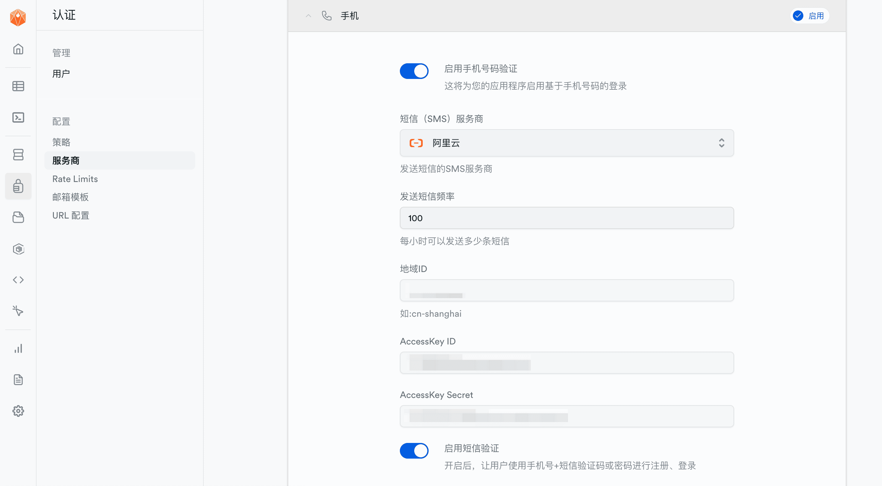
Task: Click the blue check icon beside 启用
Action: [x=798, y=16]
